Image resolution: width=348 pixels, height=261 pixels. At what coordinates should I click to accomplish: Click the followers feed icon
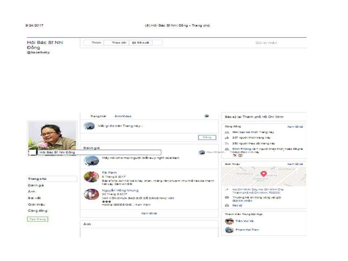click(x=227, y=144)
